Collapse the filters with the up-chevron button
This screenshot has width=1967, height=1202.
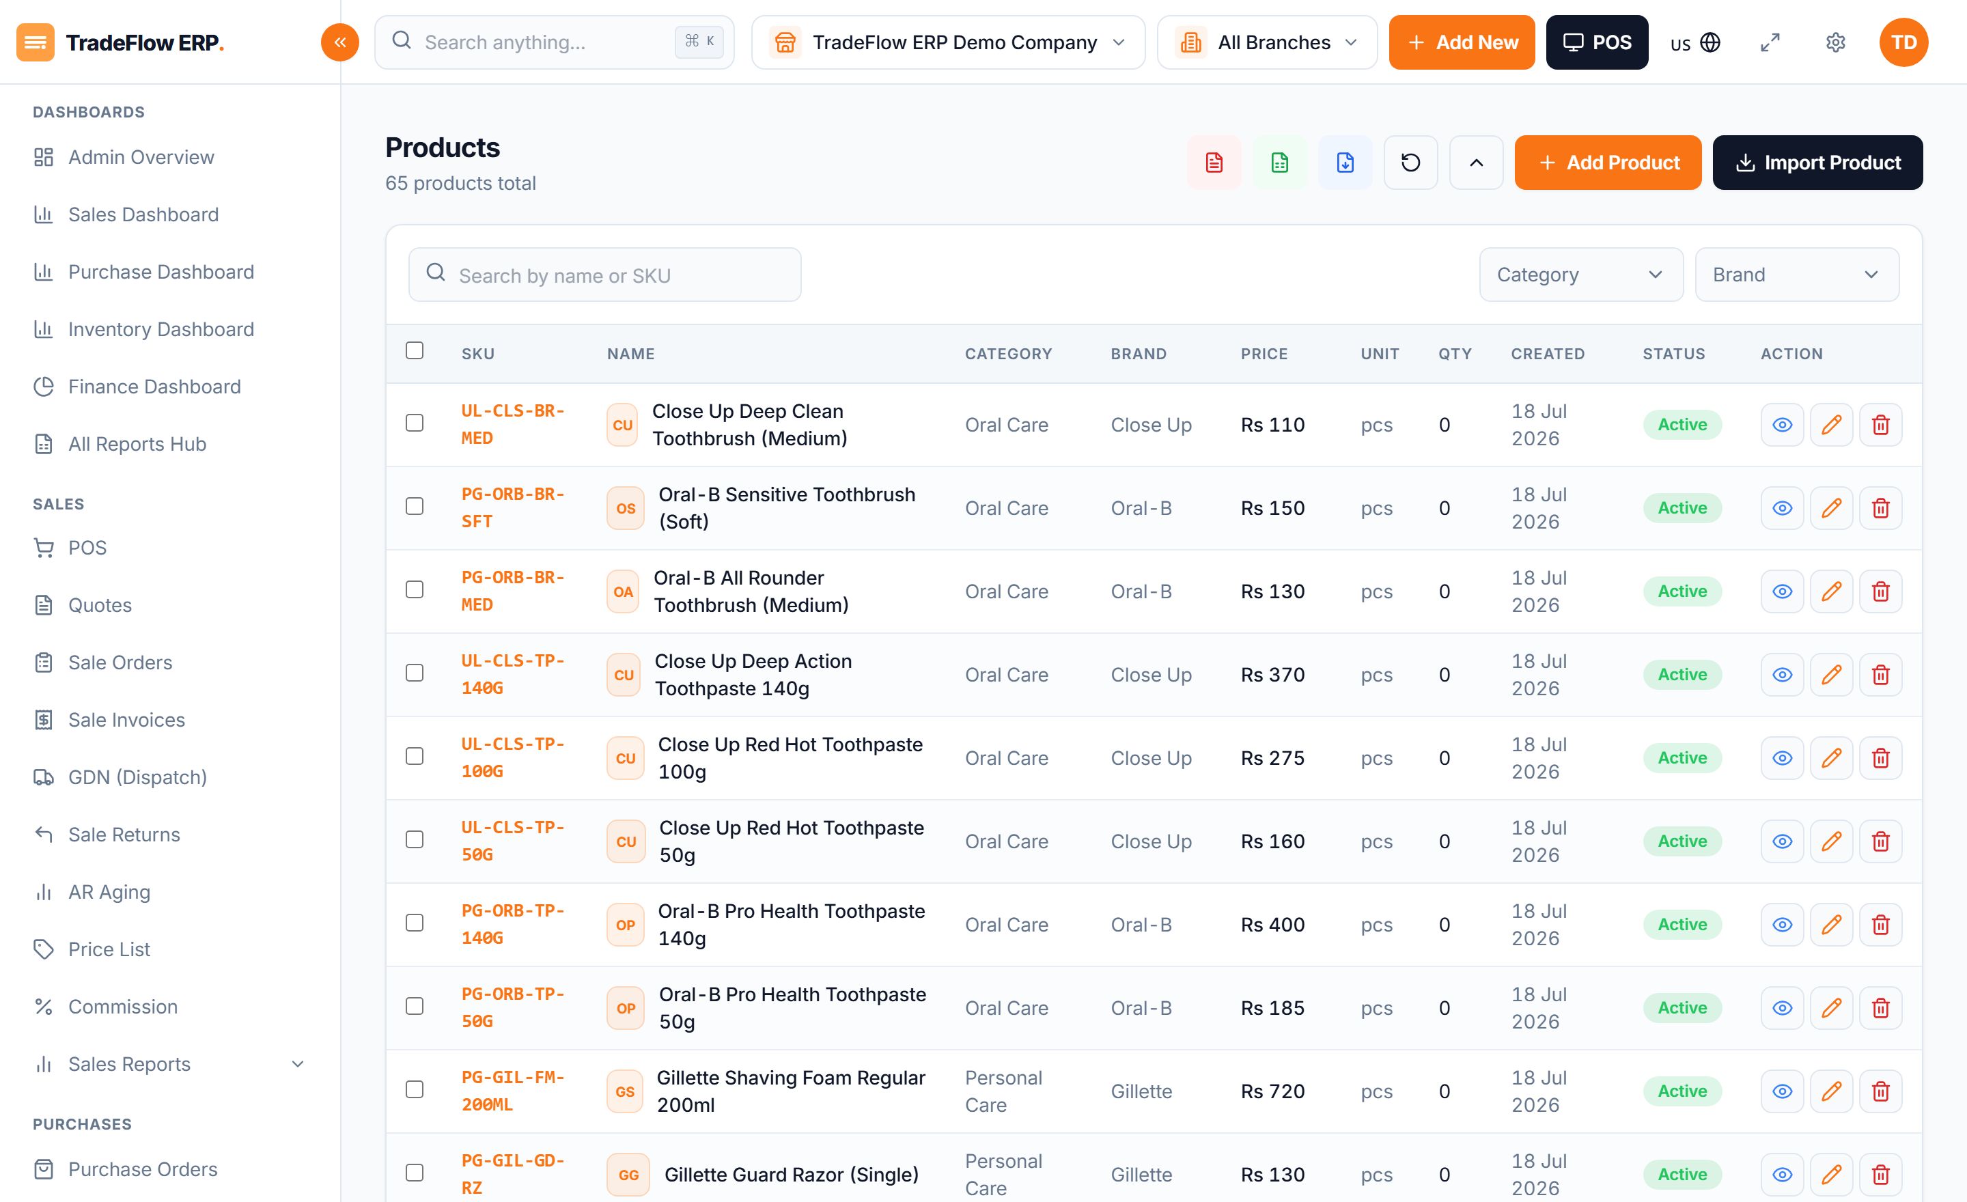pyautogui.click(x=1476, y=163)
